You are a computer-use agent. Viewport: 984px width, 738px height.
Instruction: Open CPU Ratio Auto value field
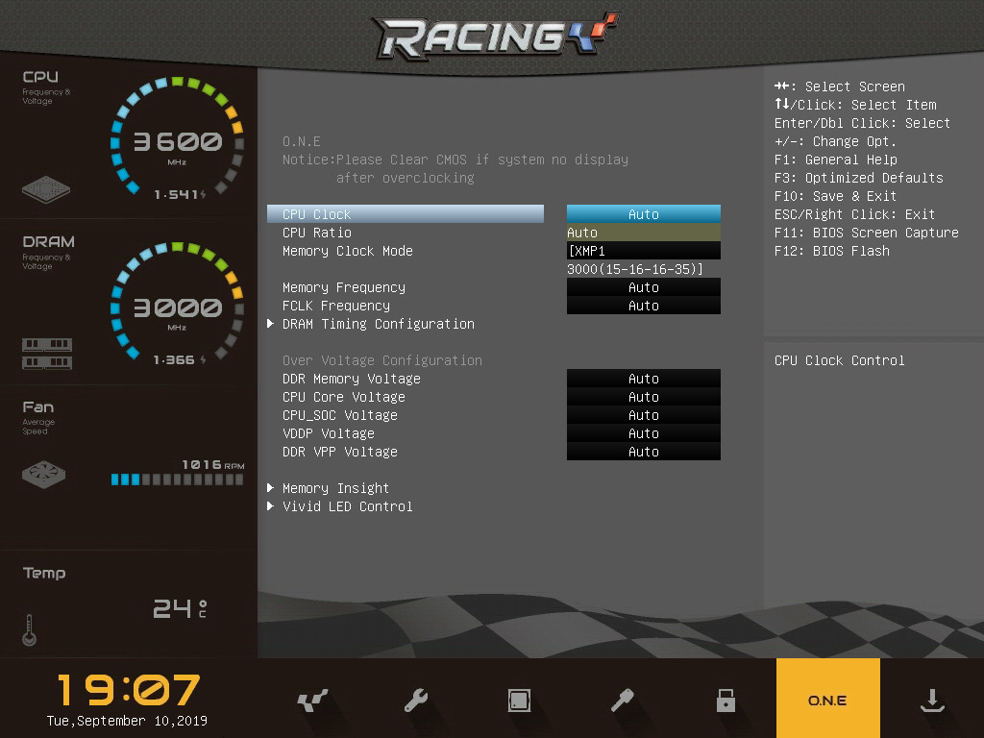coord(643,233)
